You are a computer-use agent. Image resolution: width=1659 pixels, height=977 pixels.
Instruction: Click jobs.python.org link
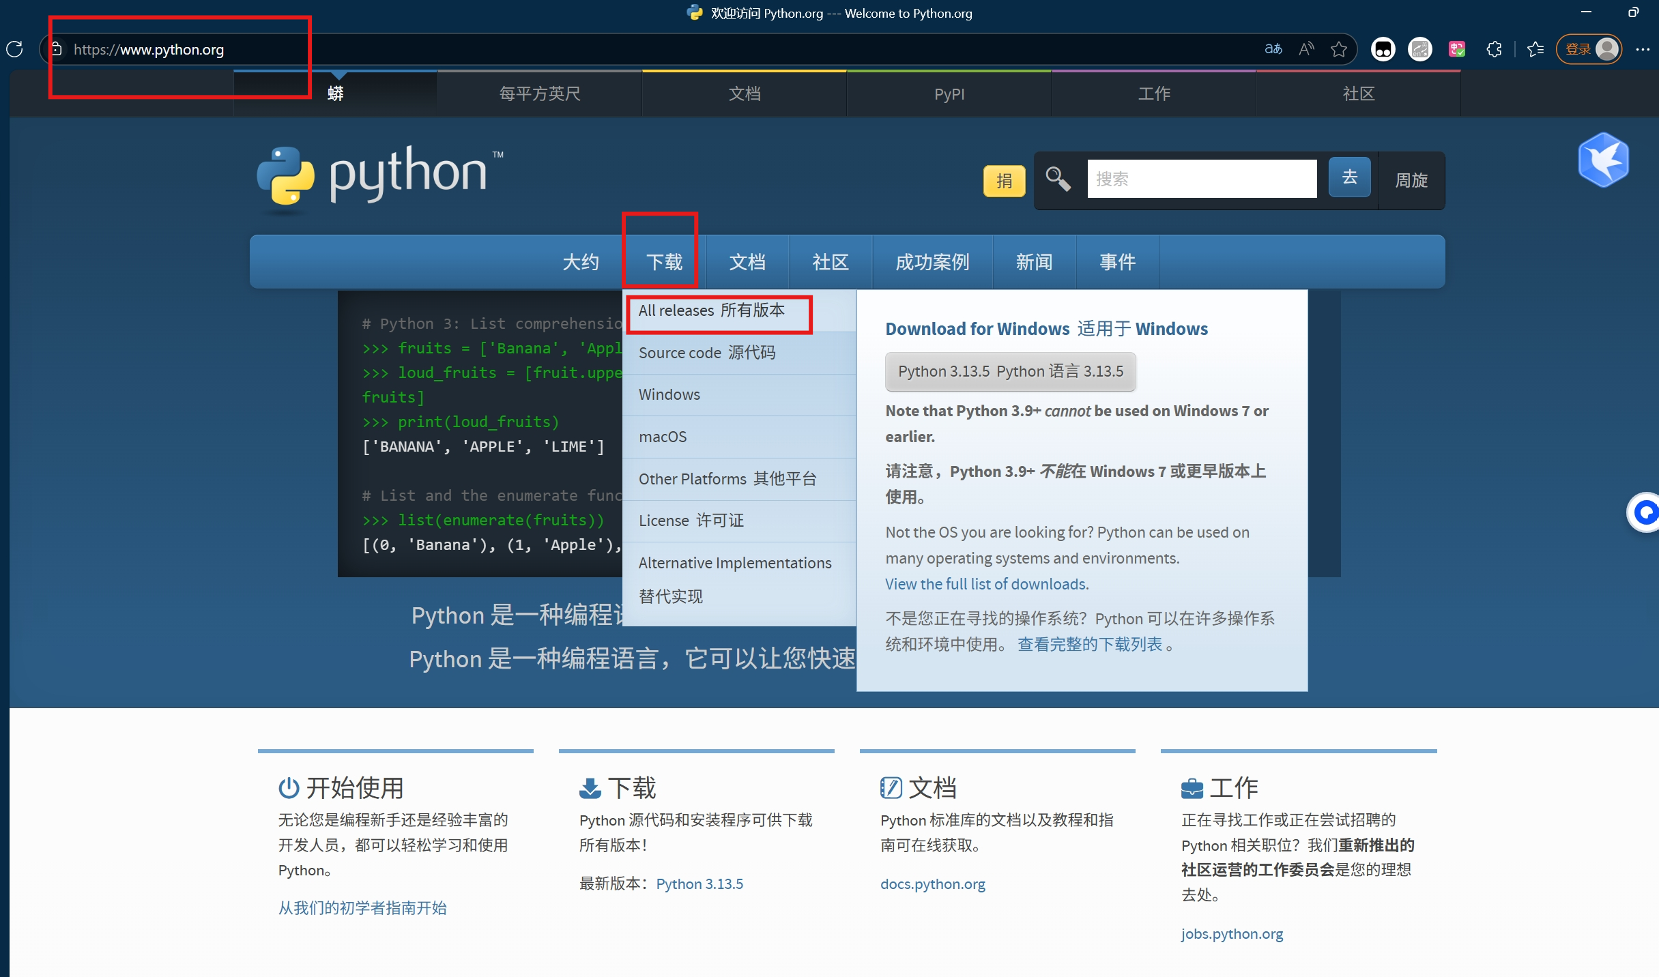pos(1232,933)
